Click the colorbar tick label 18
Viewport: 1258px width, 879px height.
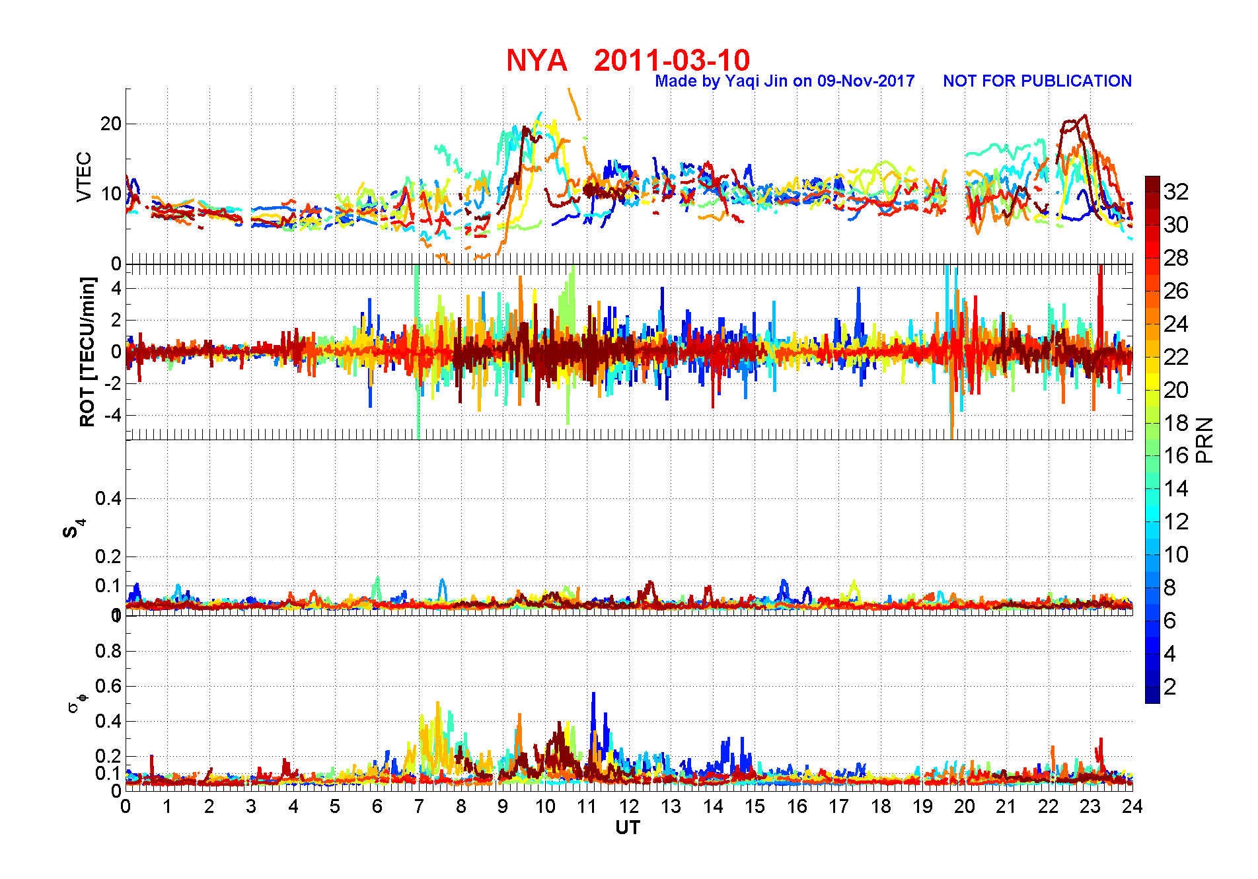tap(1176, 423)
